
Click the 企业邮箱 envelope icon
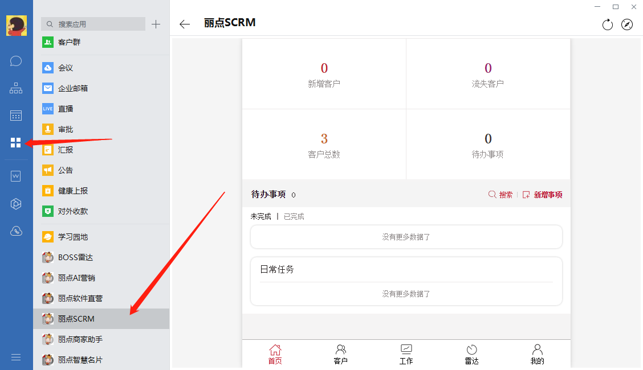pos(48,88)
